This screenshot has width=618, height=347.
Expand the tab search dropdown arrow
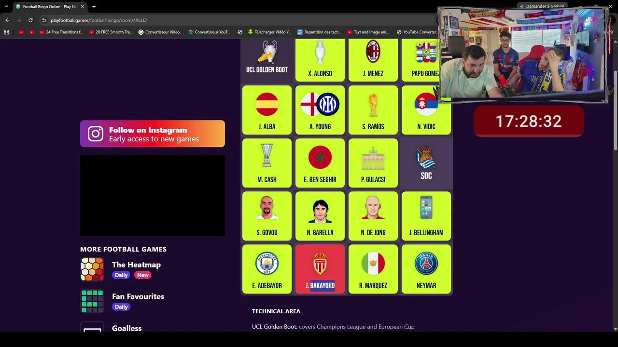(6, 7)
